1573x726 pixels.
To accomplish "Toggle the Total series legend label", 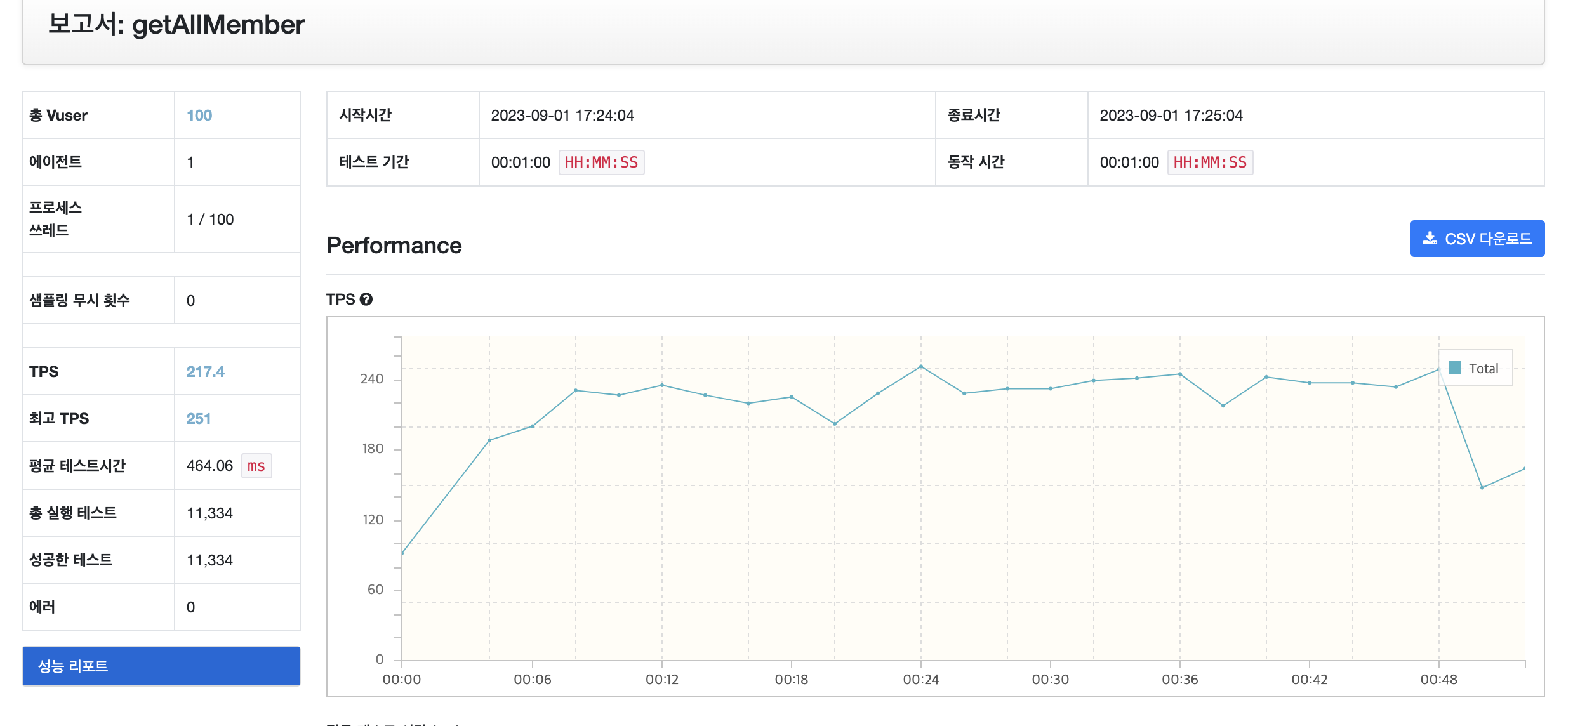I will point(1483,369).
